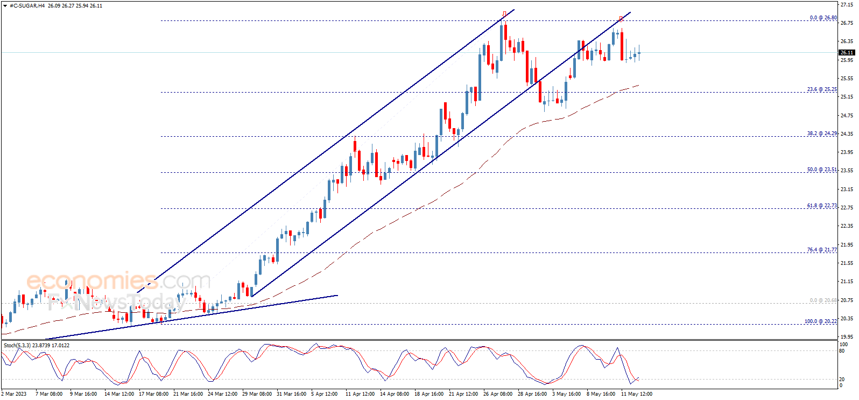Select the Fibonacci label 38.2 @ 24.29
Image resolution: width=859 pixels, height=400 pixels.
822,134
